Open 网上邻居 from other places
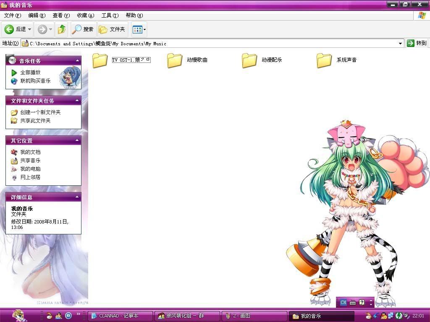Screen dimensions: 430x322 [x=30, y=177]
